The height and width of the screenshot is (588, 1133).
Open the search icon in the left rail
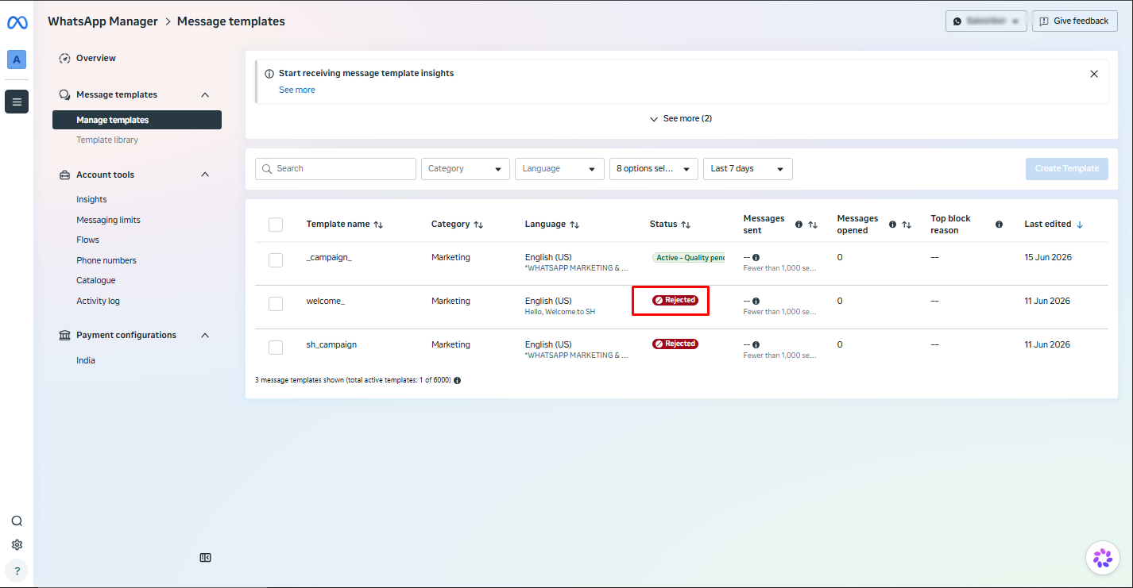tap(17, 521)
